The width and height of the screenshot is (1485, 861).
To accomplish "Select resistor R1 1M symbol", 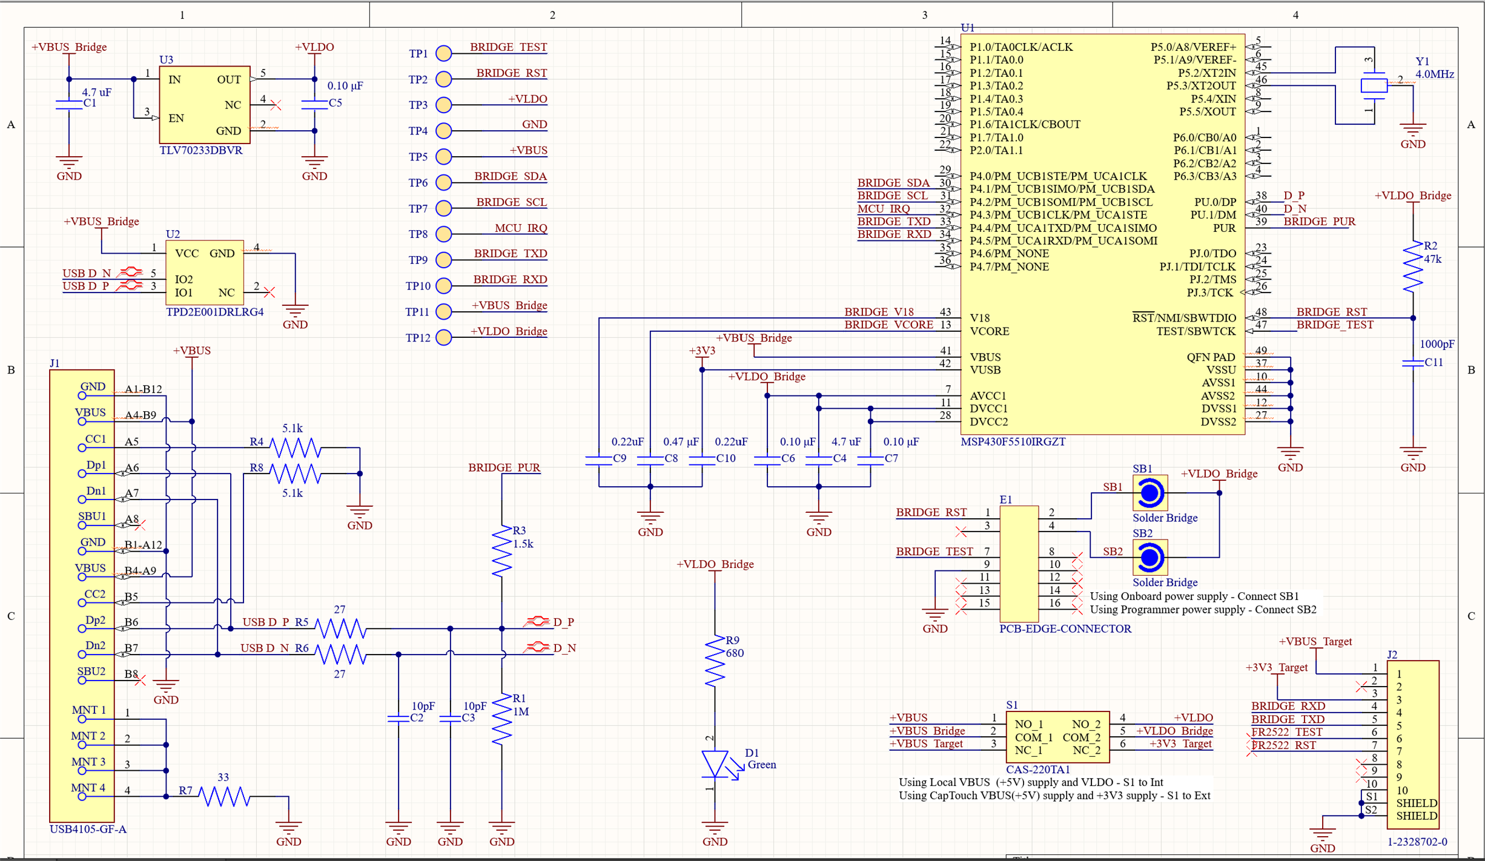I will click(x=502, y=719).
